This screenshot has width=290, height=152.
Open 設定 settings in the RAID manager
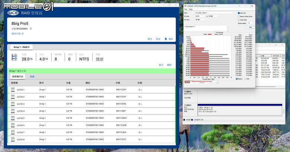pyautogui.click(x=158, y=39)
